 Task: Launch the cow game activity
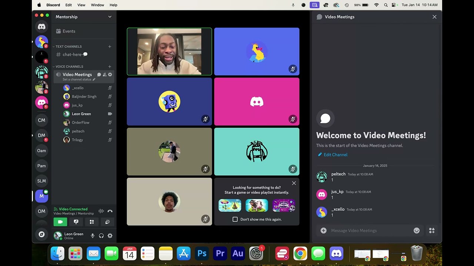[x=257, y=205]
